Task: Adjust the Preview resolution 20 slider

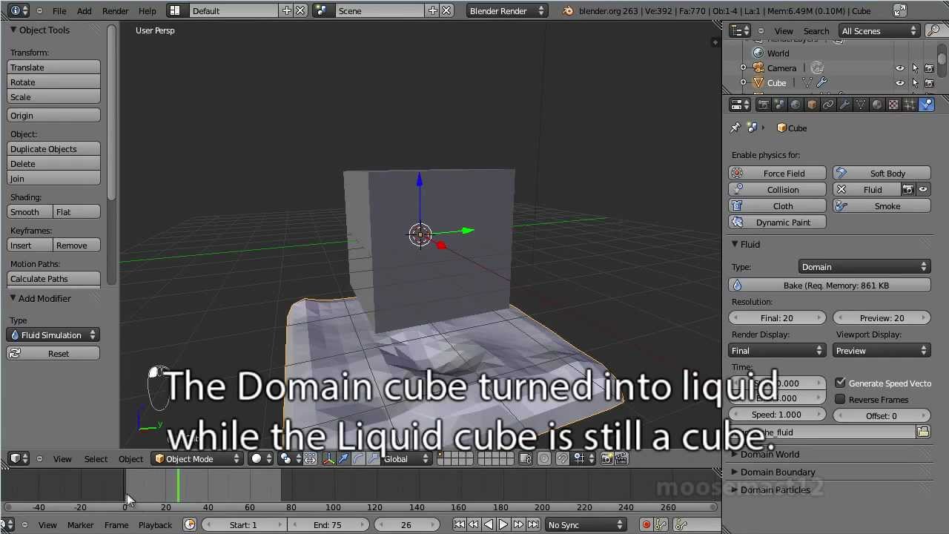Action: click(x=882, y=318)
